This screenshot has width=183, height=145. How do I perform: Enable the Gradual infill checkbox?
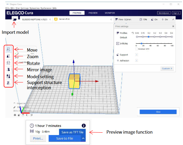pyautogui.click(x=137, y=49)
